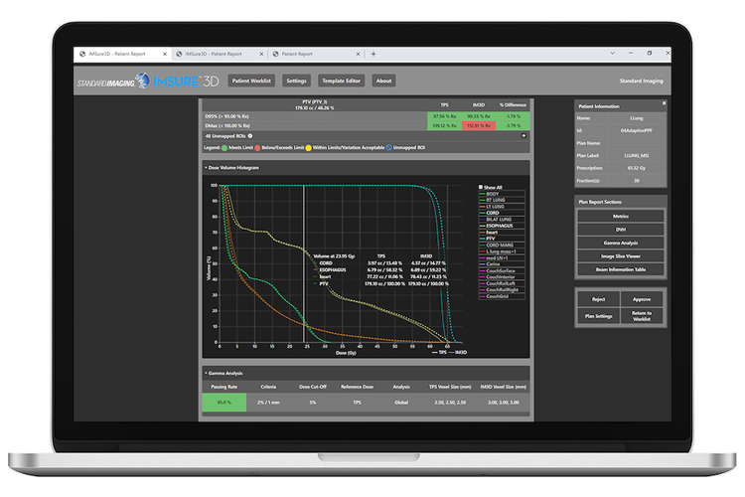Image resolution: width=745 pixels, height=497 pixels.
Task: Approve the plan
Action: [x=642, y=299]
